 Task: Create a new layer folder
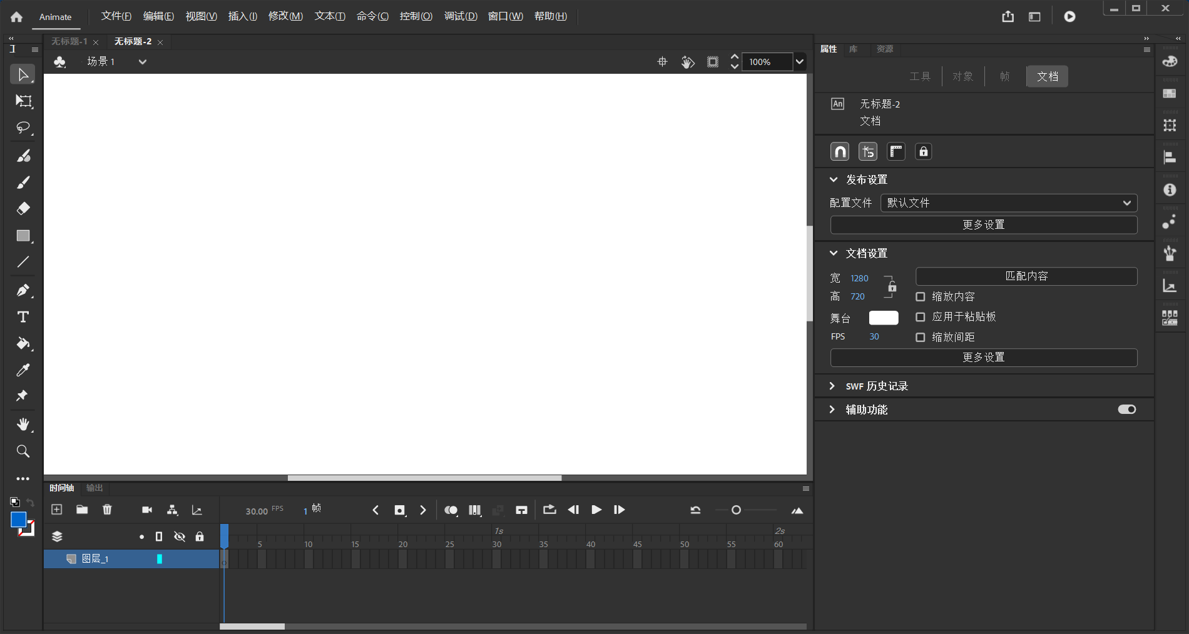point(82,510)
